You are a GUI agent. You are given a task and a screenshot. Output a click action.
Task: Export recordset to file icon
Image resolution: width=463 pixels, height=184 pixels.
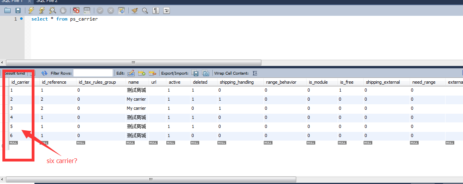click(195, 73)
